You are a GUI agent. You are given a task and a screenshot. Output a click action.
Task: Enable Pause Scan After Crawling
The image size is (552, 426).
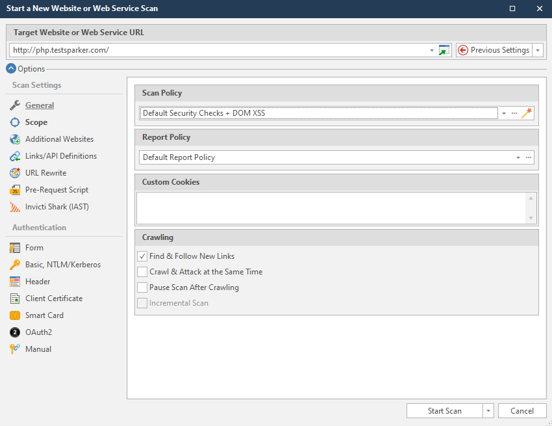142,287
